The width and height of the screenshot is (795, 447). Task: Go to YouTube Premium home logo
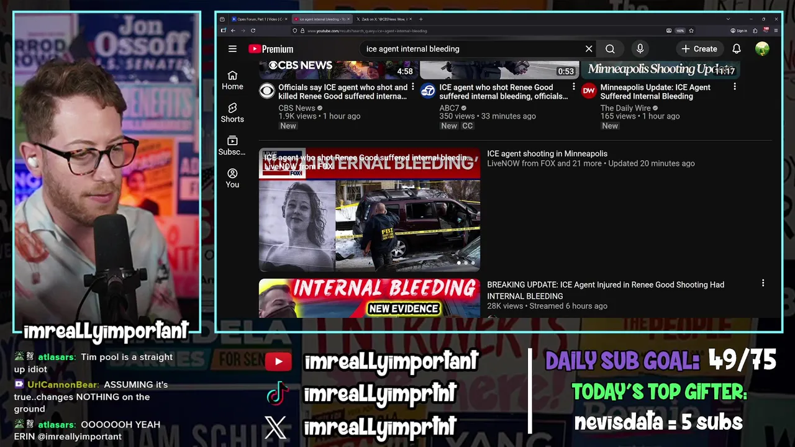point(271,49)
